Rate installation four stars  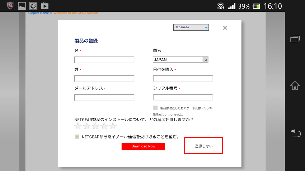pos(104,126)
